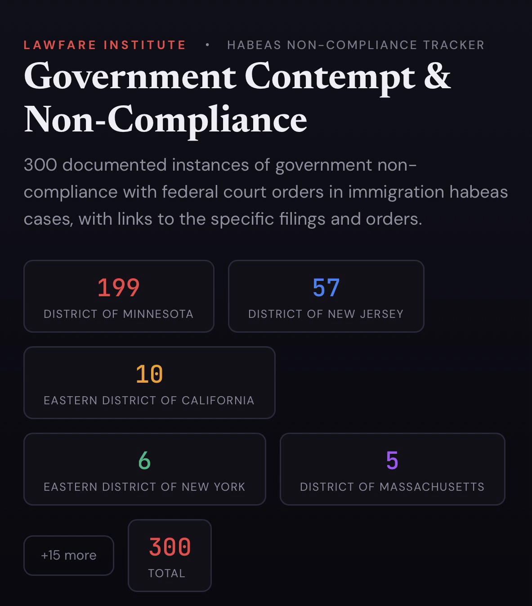This screenshot has width=532, height=606.
Task: Select the red 199 count
Action: [x=119, y=287]
